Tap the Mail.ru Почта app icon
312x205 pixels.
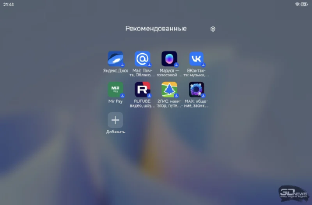142,59
